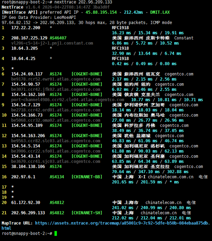
Task: Click hop 7 IP 154.54.90.57
Action: 26,84
